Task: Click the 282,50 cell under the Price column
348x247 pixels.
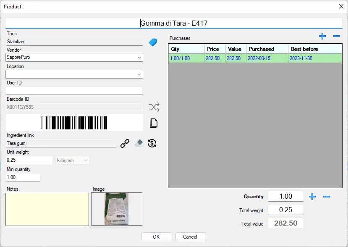Action: click(215, 58)
